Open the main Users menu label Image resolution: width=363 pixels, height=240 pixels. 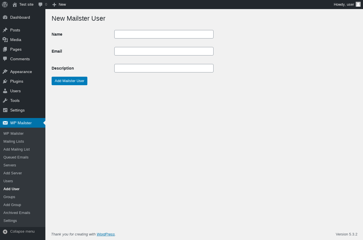15,91
